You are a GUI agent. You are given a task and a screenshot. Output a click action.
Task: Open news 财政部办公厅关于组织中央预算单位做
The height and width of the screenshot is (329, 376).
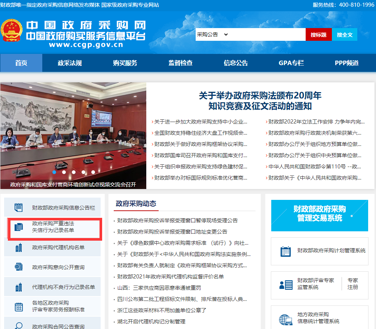coord(315,155)
